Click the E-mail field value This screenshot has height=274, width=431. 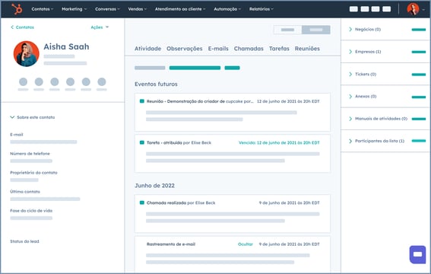tap(43, 142)
